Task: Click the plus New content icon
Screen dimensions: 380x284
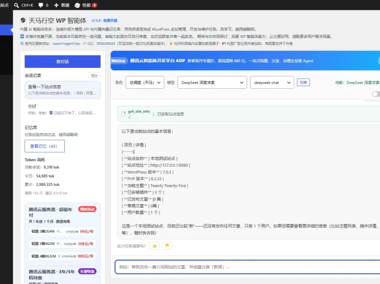Action: (56, 5)
